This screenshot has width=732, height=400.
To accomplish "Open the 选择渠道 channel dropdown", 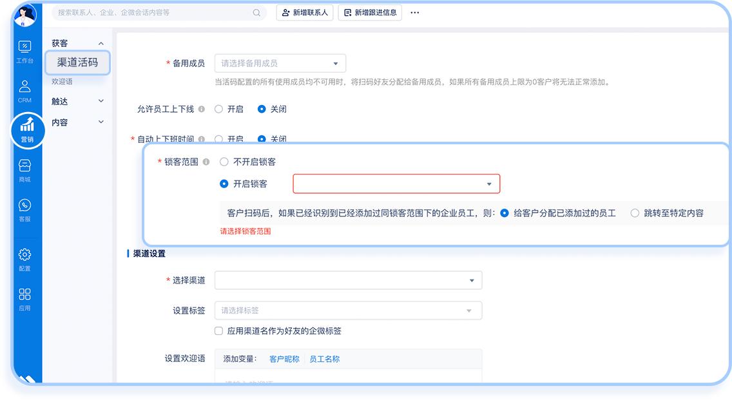I will click(348, 280).
